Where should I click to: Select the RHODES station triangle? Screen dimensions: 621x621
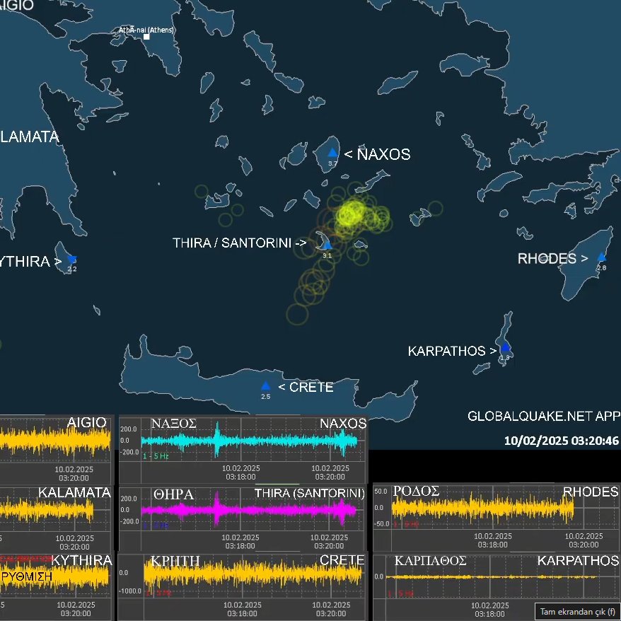[602, 256]
